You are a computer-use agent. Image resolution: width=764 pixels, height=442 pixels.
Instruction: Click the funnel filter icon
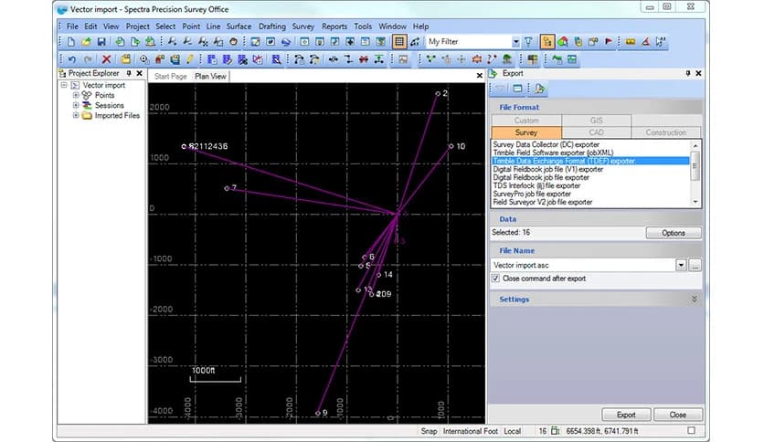528,42
